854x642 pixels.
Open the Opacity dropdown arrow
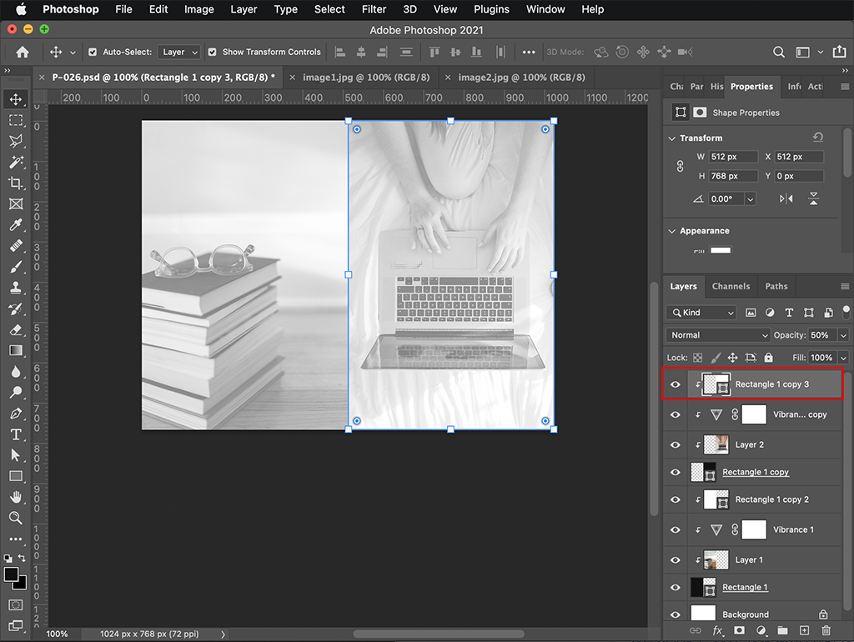click(x=843, y=335)
